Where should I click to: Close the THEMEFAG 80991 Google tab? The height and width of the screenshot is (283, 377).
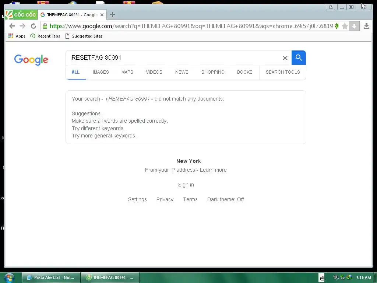(x=102, y=15)
